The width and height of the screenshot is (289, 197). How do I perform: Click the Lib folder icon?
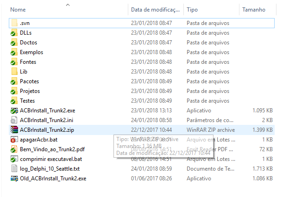pyautogui.click(x=14, y=72)
